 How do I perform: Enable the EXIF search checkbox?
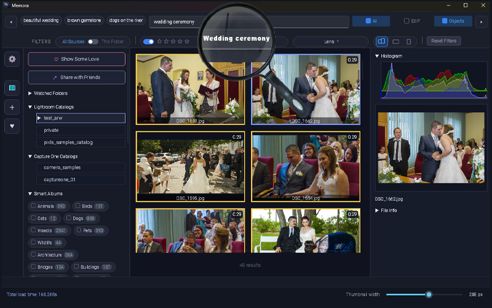click(x=407, y=21)
